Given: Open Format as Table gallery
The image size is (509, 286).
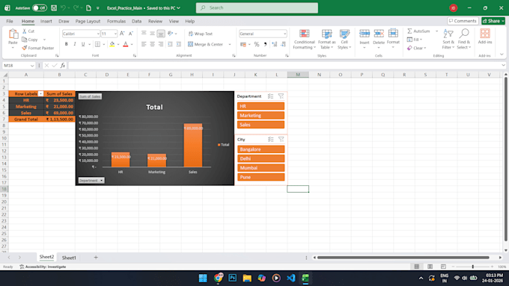Looking at the screenshot, I should point(326,39).
